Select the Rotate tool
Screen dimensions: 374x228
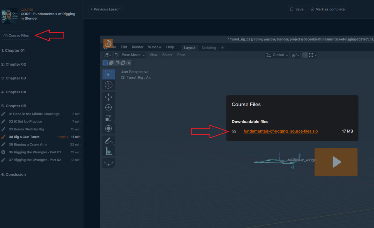(108, 108)
